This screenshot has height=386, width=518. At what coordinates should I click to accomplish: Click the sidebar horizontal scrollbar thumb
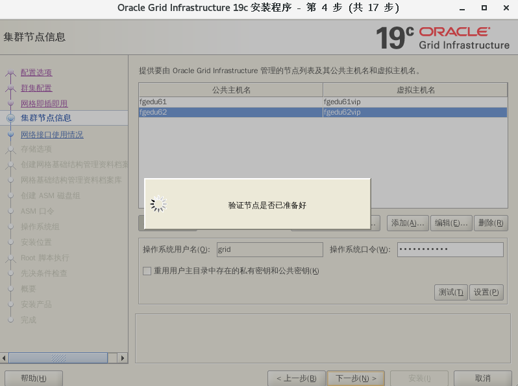pyautogui.click(x=58, y=358)
